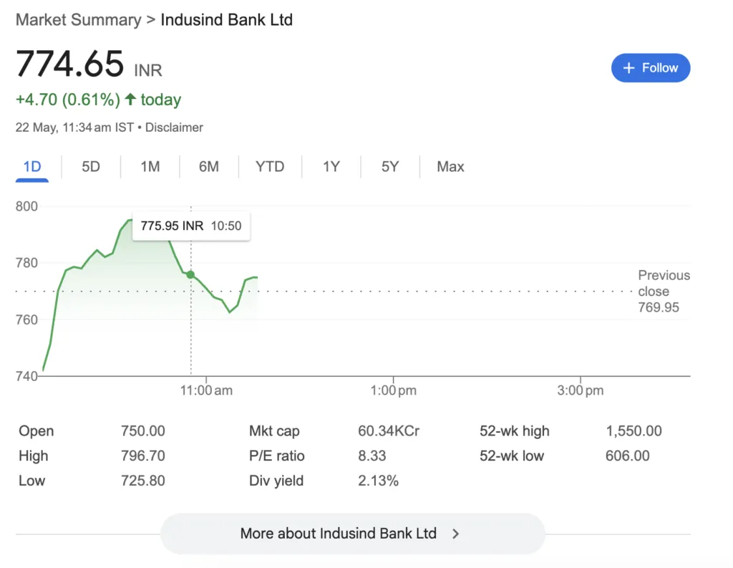Click the 3:00 pm axis label
Screen dimensions: 733x568
pyautogui.click(x=580, y=390)
